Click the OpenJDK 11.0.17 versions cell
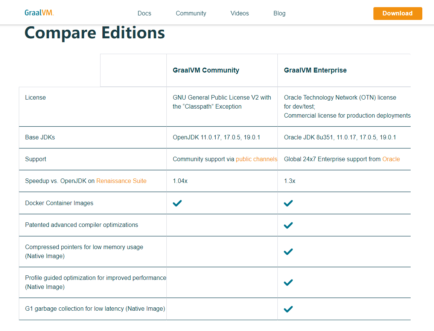Viewport: 434px width, 331px height. click(216, 137)
